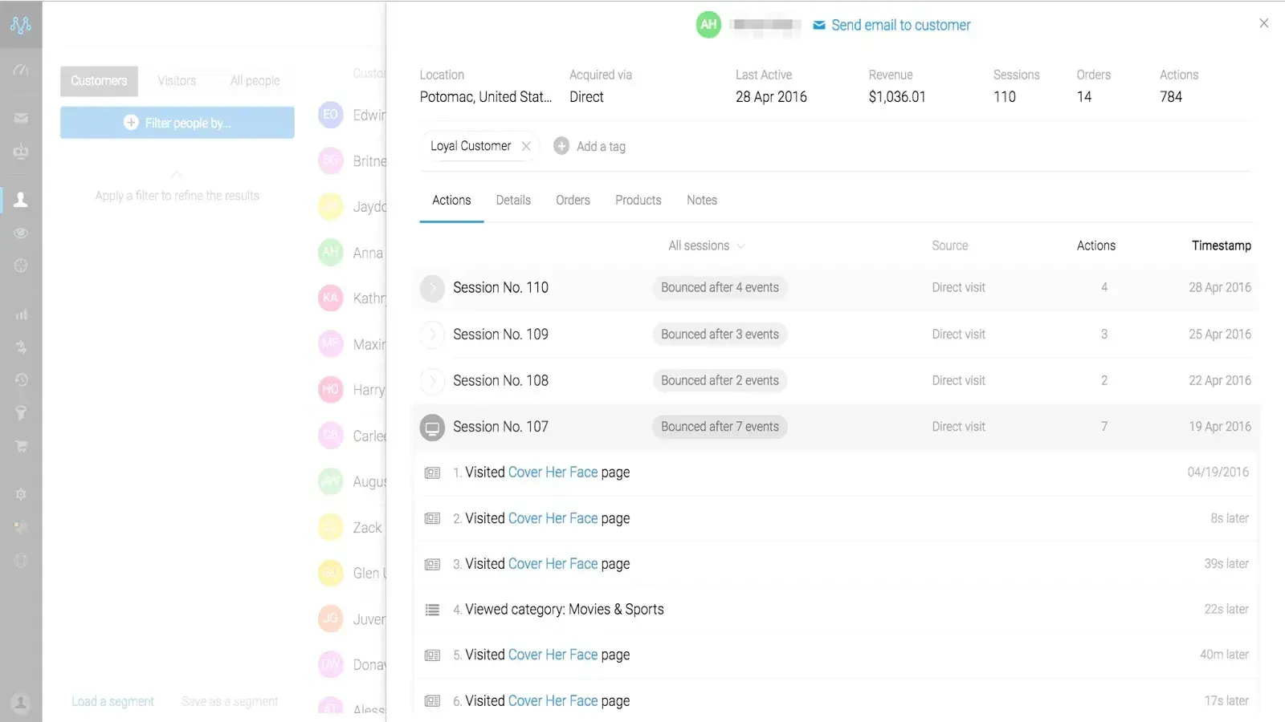The width and height of the screenshot is (1285, 722).
Task: Remove the Loyal Customer tag
Action: (x=526, y=146)
